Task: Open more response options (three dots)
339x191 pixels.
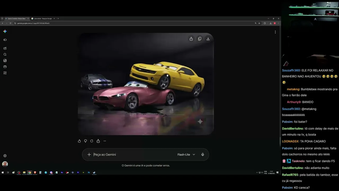Action: click(x=105, y=141)
